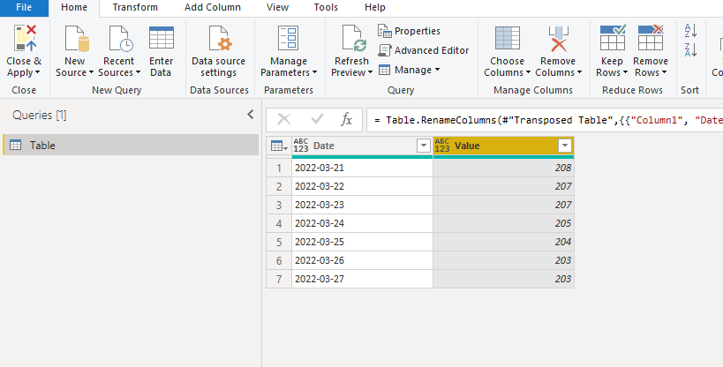The image size is (723, 367).
Task: Switch to the Home tab
Action: [74, 8]
